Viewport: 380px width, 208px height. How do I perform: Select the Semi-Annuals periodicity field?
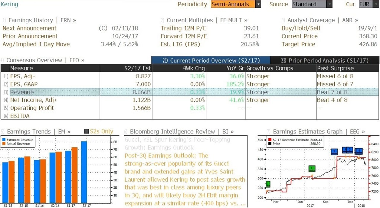point(233,4)
